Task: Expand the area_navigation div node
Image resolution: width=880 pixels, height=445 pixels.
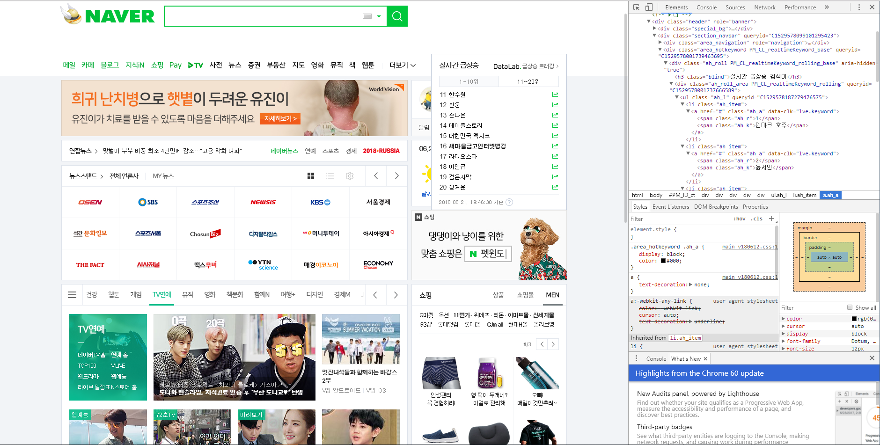Action: pos(660,43)
